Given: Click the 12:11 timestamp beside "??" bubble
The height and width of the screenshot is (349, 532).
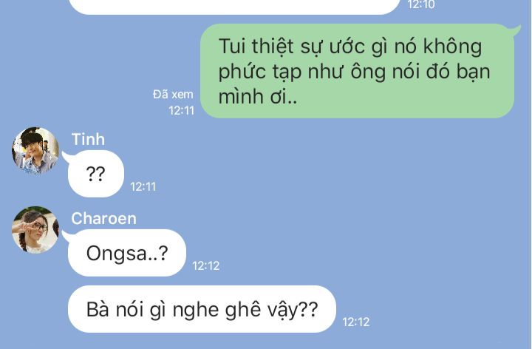Looking at the screenshot, I should tap(143, 187).
